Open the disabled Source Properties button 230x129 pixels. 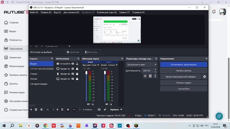point(73,52)
